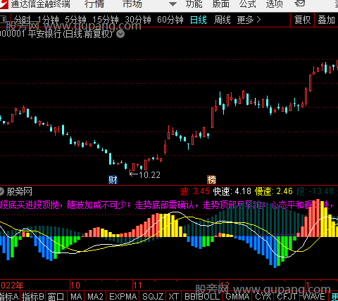This screenshot has height=301, width=338.
Task: Expand 更多 period options
Action: (249, 20)
